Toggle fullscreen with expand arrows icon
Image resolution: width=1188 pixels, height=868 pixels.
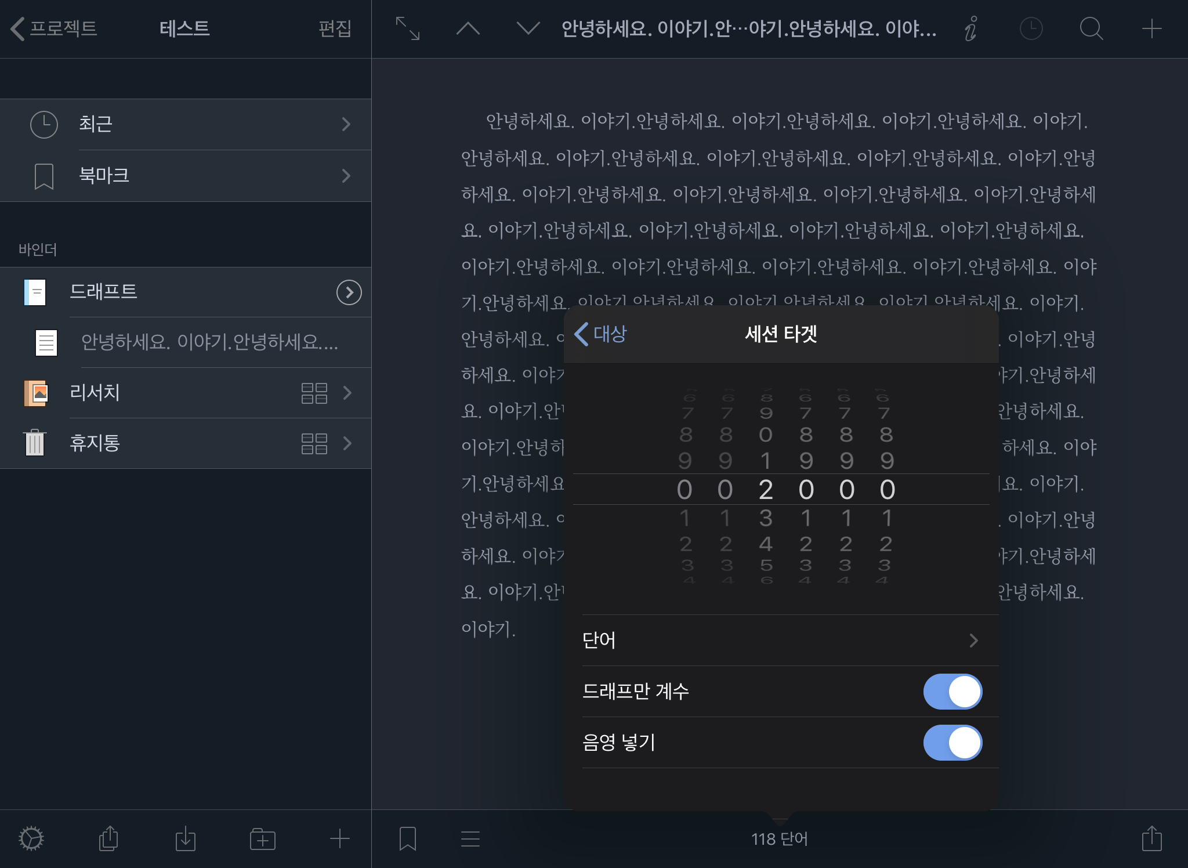coord(408,28)
